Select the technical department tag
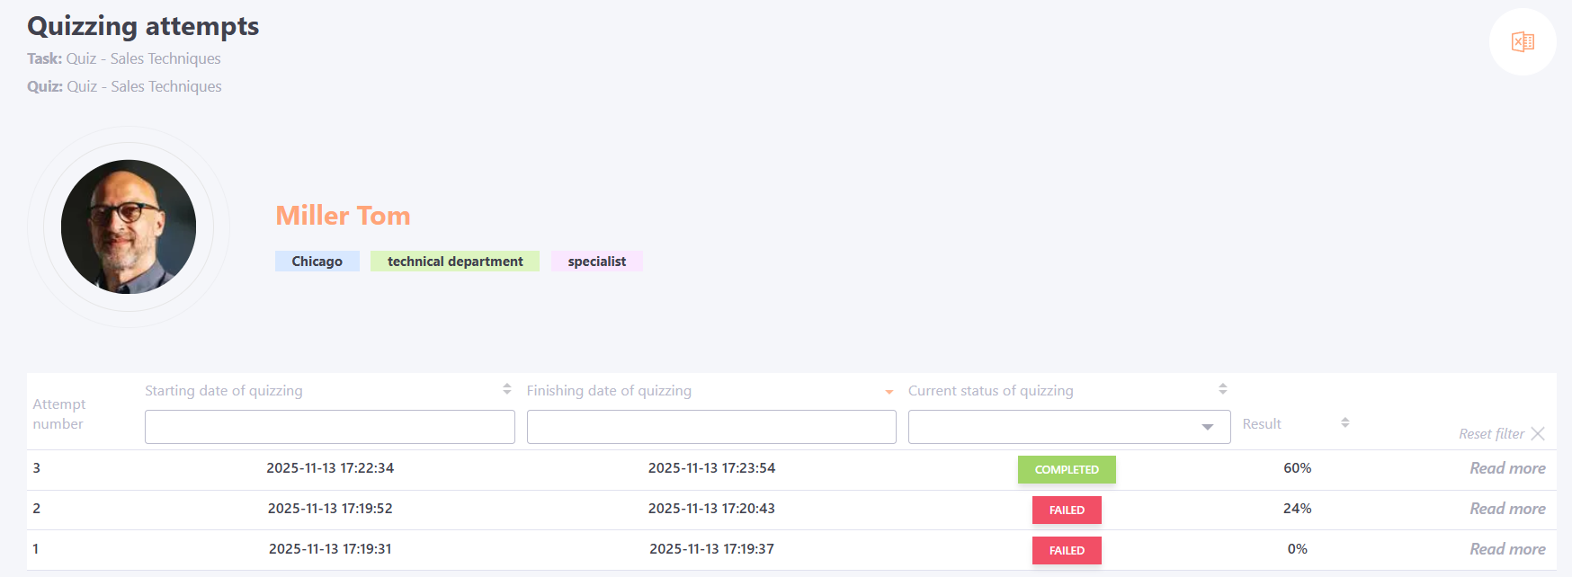 coord(455,262)
